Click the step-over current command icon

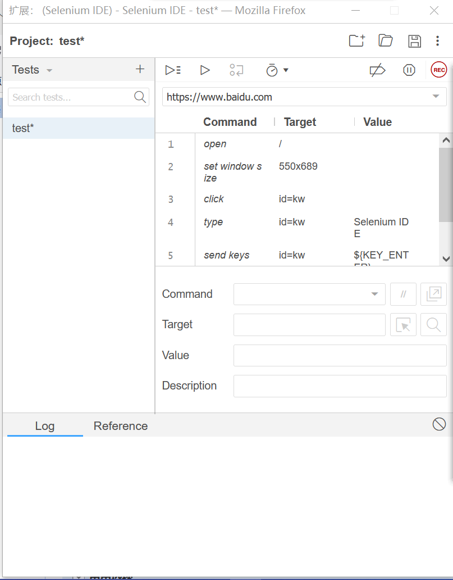[x=236, y=70]
